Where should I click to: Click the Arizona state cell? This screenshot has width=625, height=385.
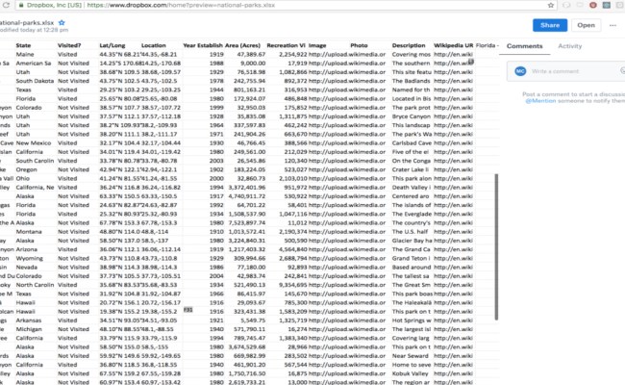pyautogui.click(x=27, y=249)
